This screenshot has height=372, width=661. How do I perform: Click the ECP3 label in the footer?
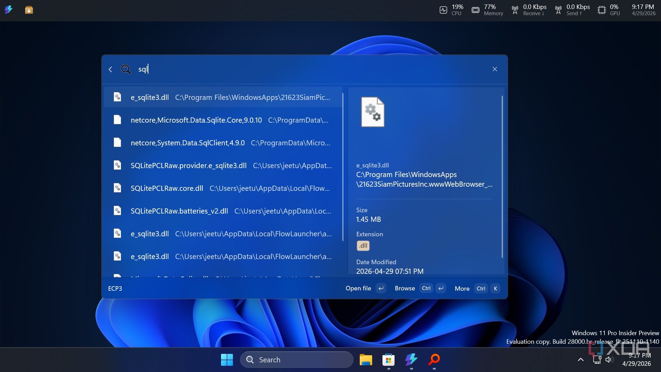click(115, 289)
